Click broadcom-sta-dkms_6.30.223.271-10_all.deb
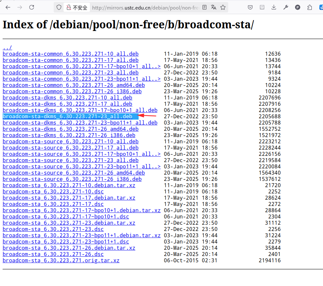This screenshot has width=323, height=286. click(x=67, y=98)
